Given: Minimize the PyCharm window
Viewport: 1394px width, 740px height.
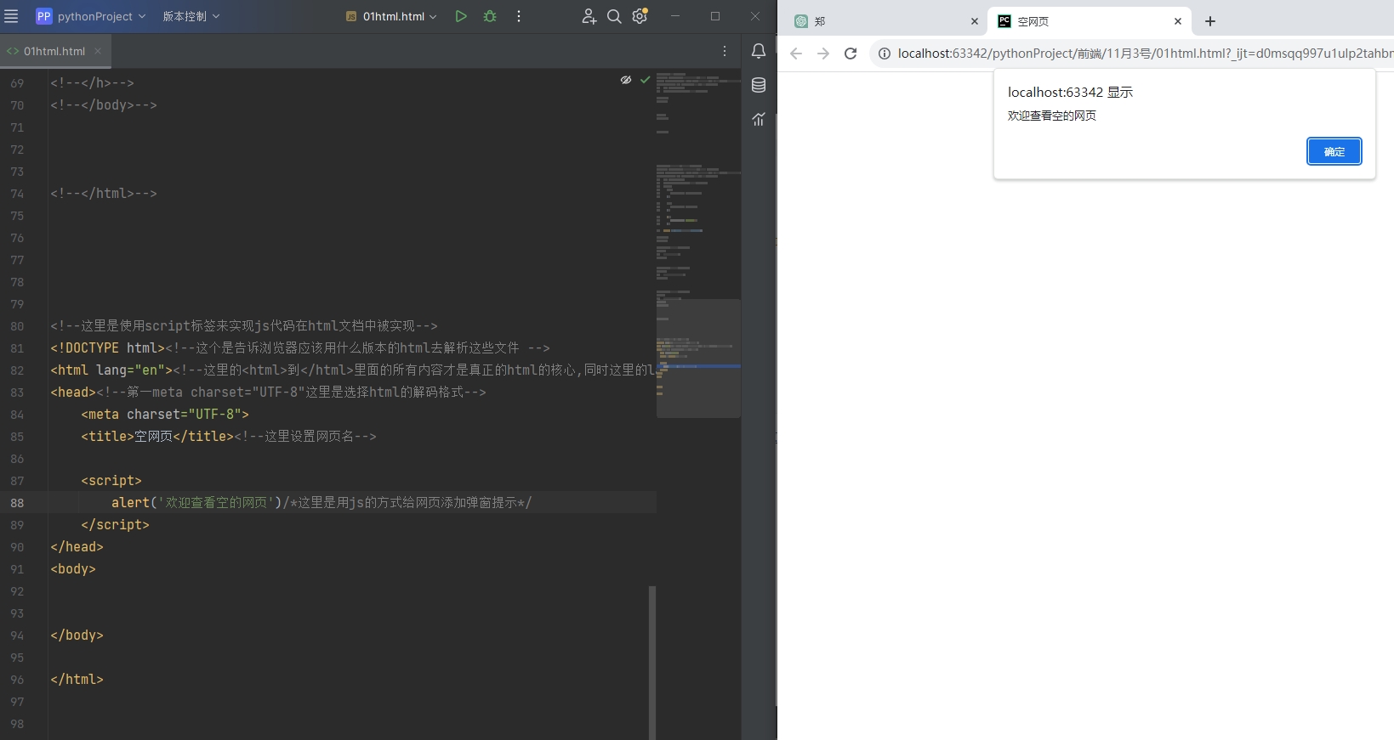Looking at the screenshot, I should click(x=675, y=16).
